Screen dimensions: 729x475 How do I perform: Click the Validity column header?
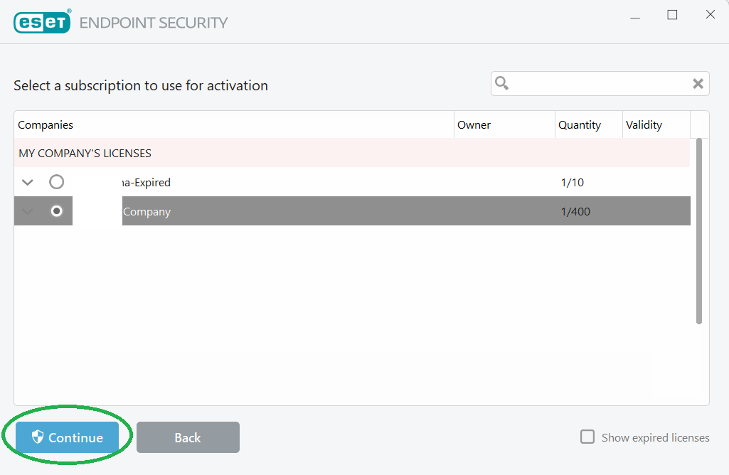pyautogui.click(x=644, y=125)
